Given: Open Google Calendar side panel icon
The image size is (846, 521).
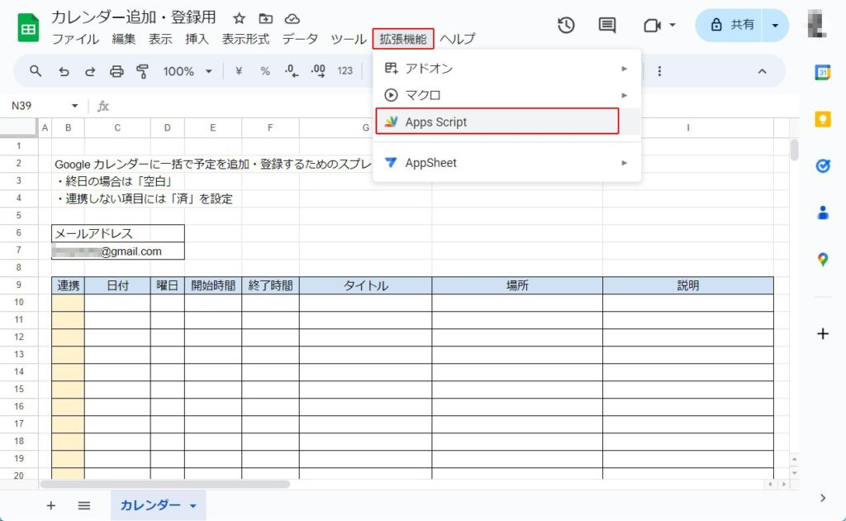Looking at the screenshot, I should tap(822, 72).
